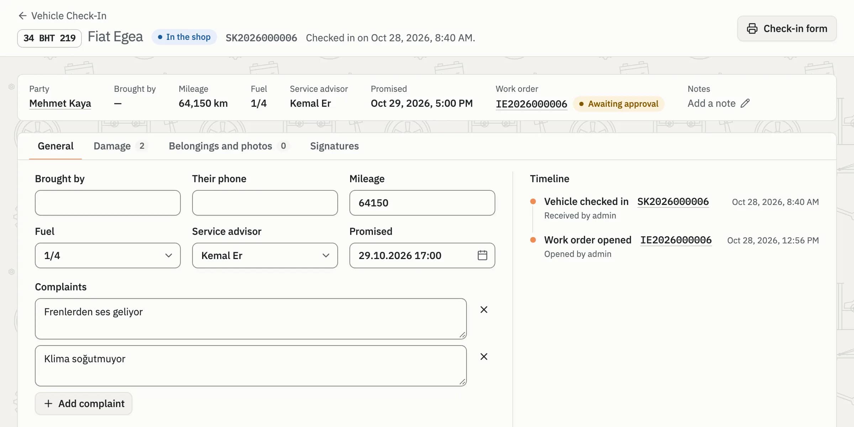Open SK2026000006 link in the Timeline
The height and width of the screenshot is (427, 854).
coord(673,201)
